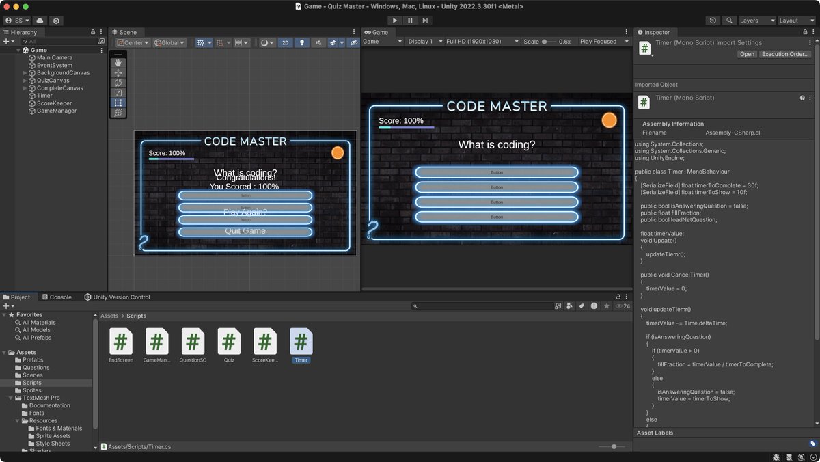Toggle 2D mode in Scene view
This screenshot has height=462, width=820.
coord(286,42)
